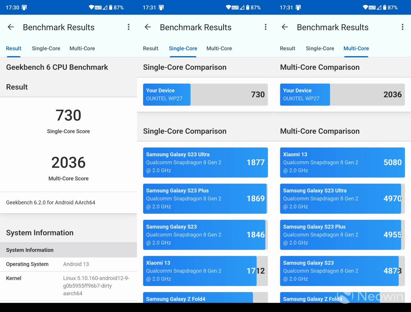Open the Xiaomi 13 card scoring 5080

[x=342, y=163]
